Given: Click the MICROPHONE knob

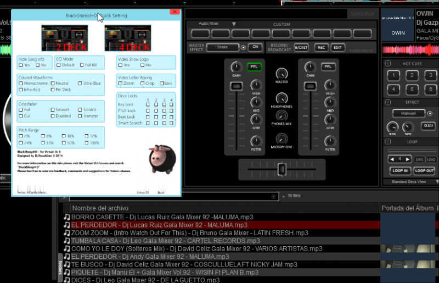Looking at the screenshot, I should coord(282,139).
